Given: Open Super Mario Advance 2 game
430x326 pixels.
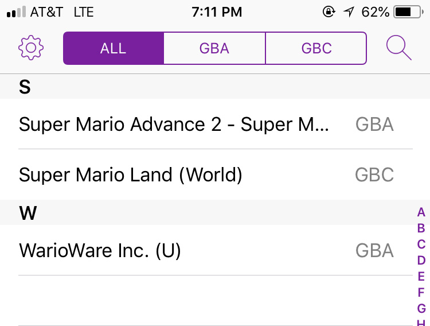Looking at the screenshot, I should tap(174, 125).
